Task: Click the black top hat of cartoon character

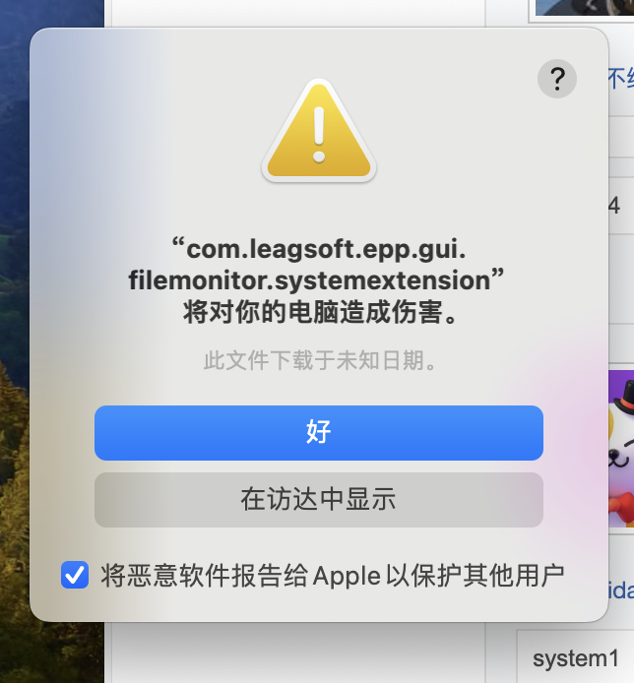Action: 624,397
